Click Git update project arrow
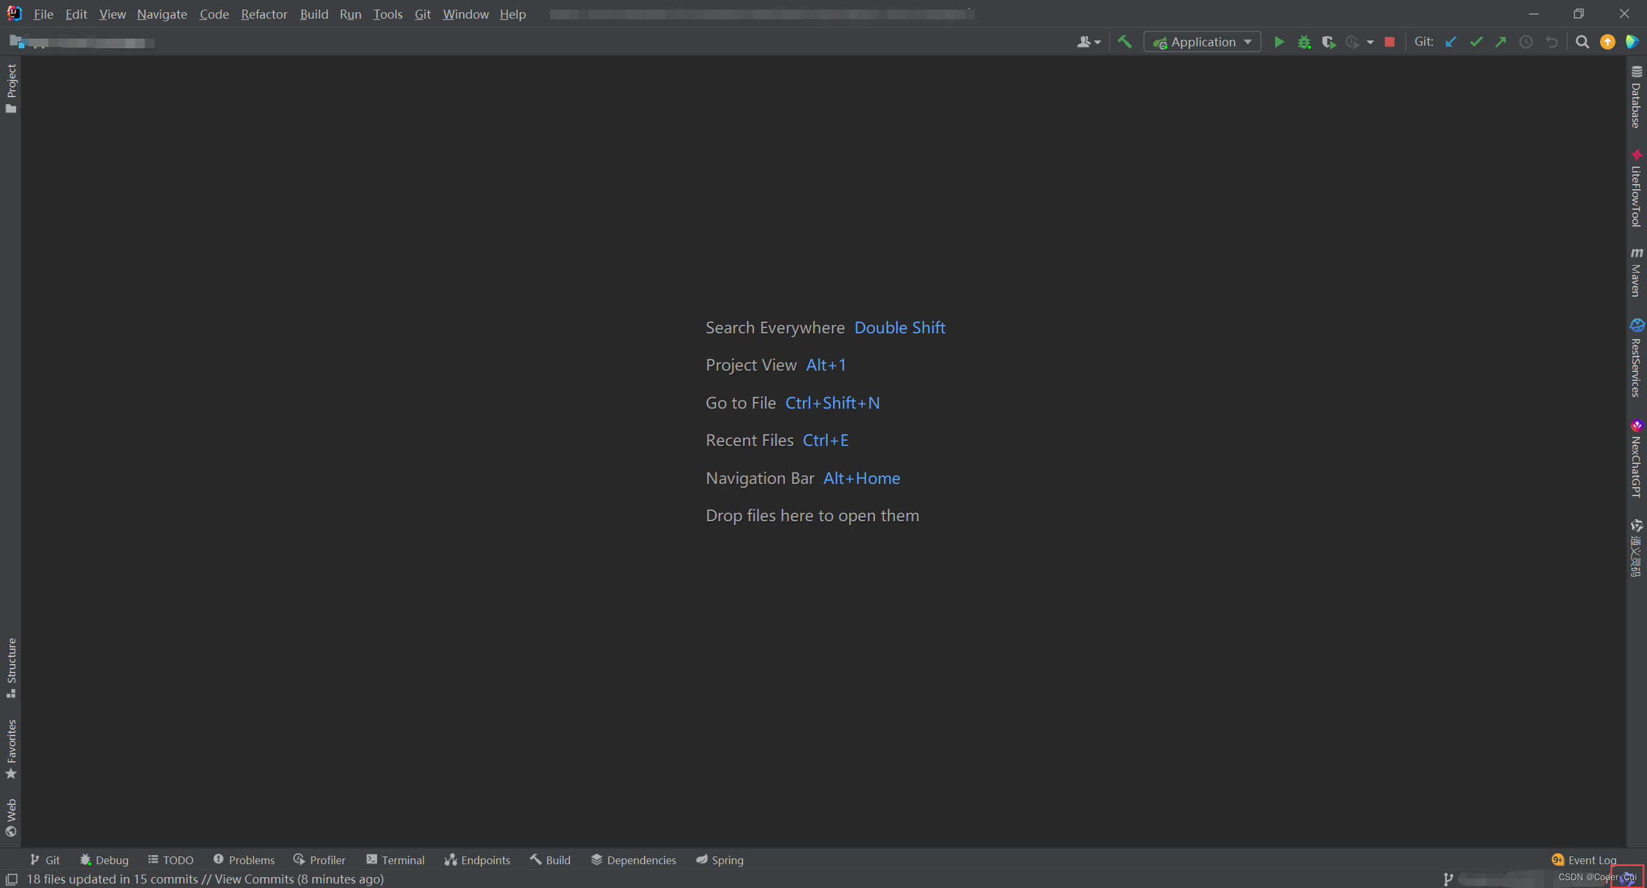Image resolution: width=1647 pixels, height=888 pixels. point(1451,42)
